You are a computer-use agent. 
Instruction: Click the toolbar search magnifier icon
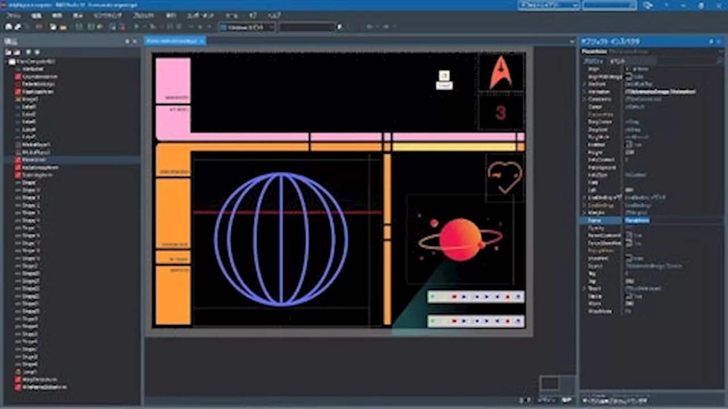pos(340,27)
